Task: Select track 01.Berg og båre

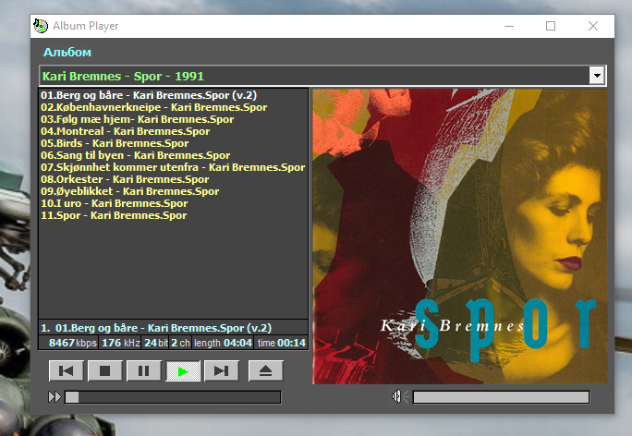Action: (173, 95)
